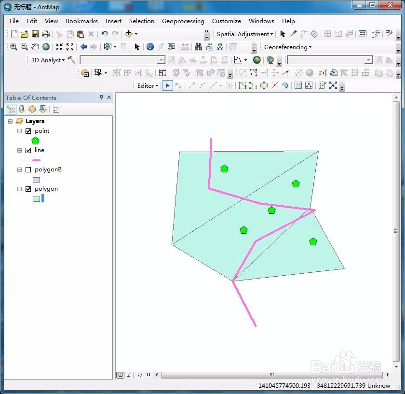
Task: Click List By Visibility icon
Action: point(32,109)
